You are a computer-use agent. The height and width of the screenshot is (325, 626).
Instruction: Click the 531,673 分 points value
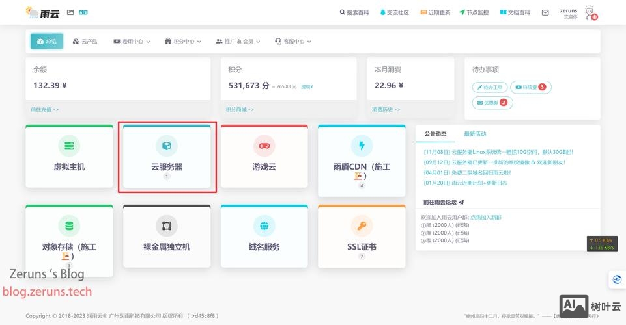pos(249,86)
